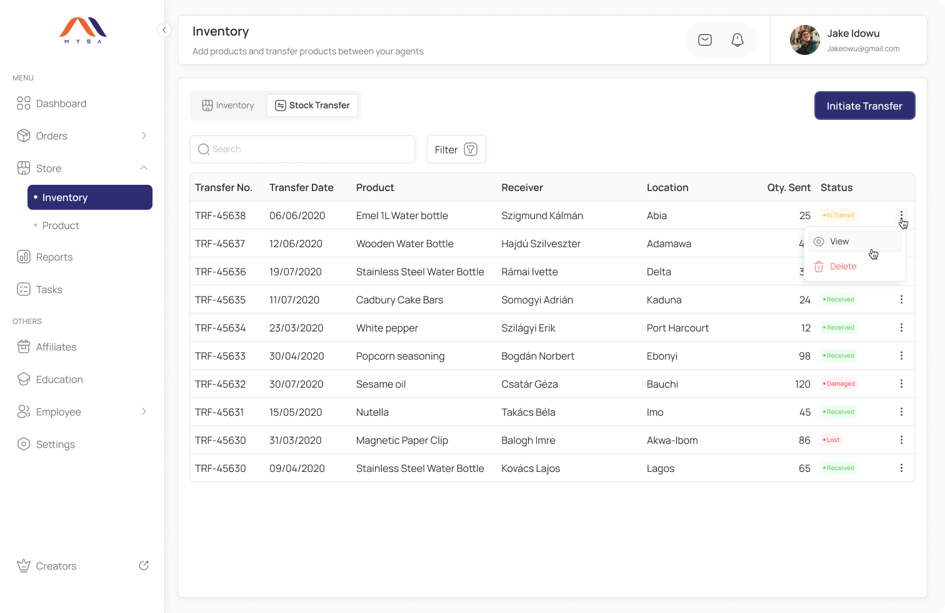Open row actions for TRF-45635
Screen dimensions: 945x613
pyautogui.click(x=901, y=300)
